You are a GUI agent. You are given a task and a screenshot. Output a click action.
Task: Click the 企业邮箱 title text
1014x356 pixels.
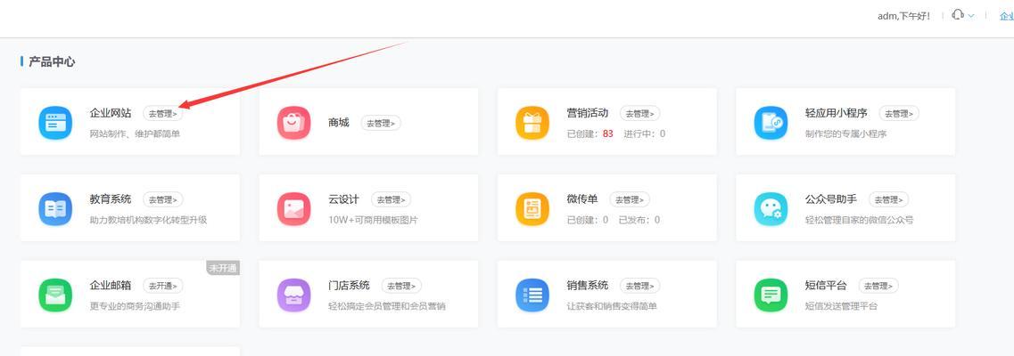click(x=111, y=285)
